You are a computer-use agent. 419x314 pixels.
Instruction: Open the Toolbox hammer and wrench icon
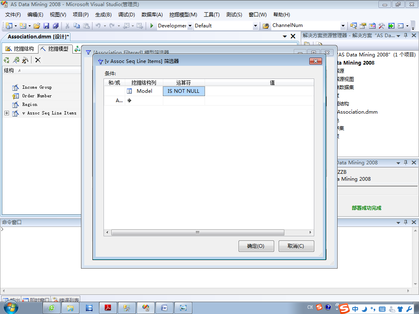(x=381, y=26)
